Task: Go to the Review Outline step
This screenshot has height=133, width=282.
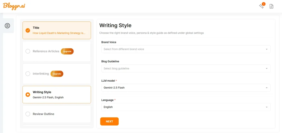Action: point(57,114)
